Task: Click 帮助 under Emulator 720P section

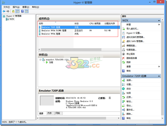Action: (128, 118)
